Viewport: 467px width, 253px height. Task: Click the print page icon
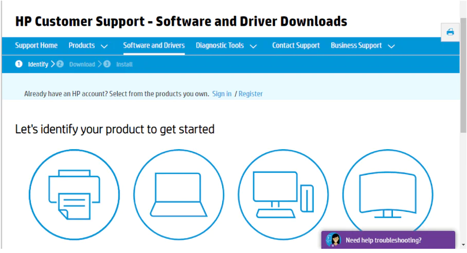[x=450, y=32]
